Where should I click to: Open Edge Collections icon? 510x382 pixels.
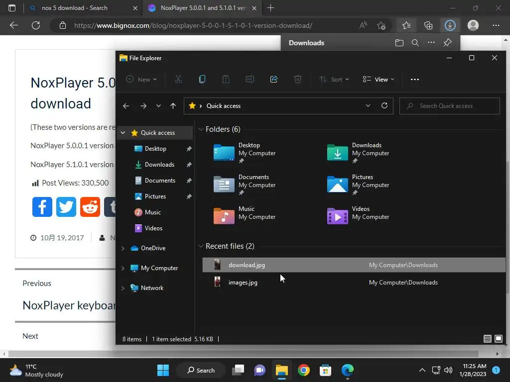click(x=428, y=25)
